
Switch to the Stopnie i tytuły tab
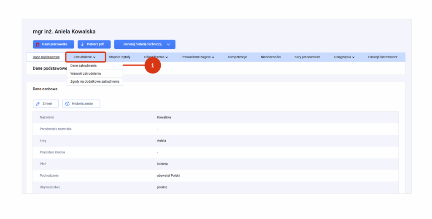119,57
